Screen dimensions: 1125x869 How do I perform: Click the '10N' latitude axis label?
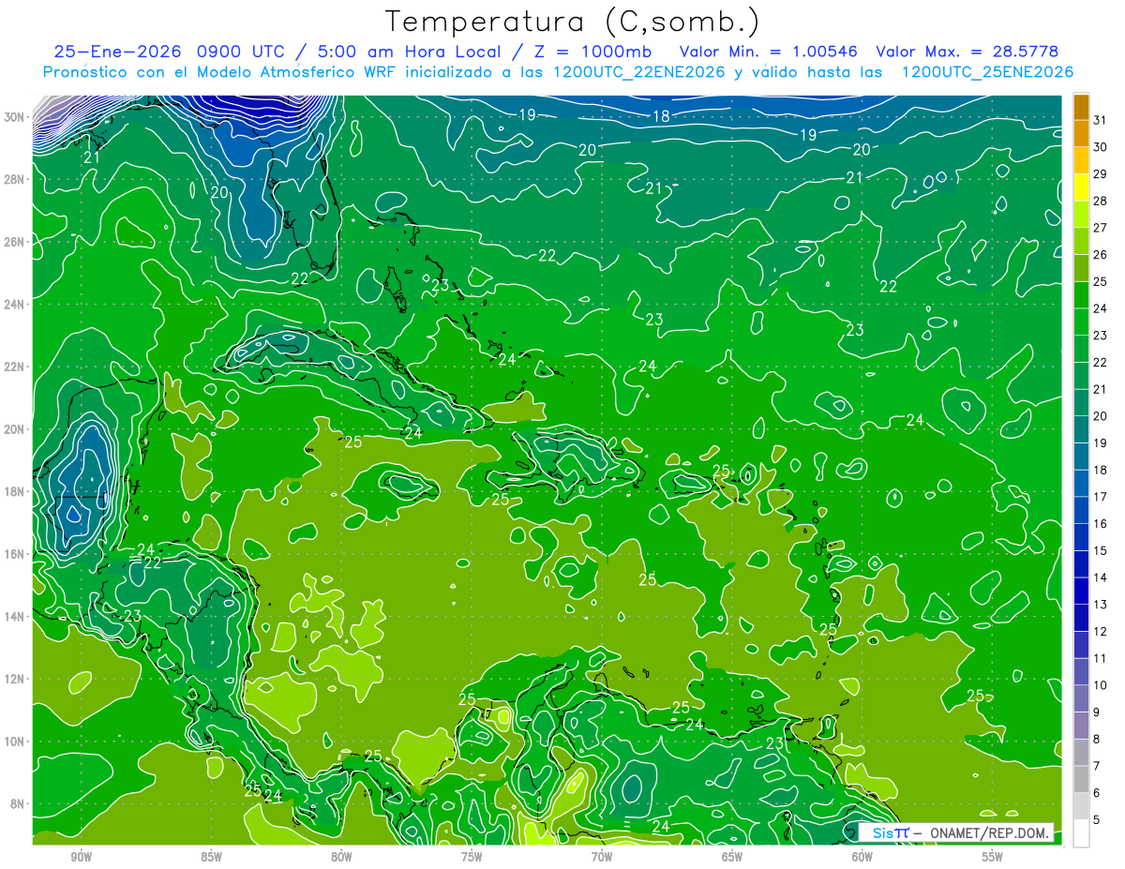pyautogui.click(x=15, y=742)
